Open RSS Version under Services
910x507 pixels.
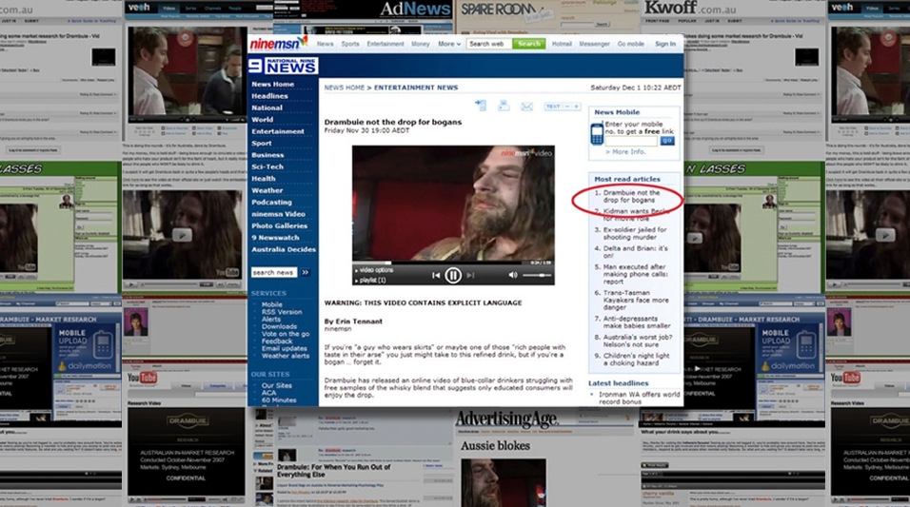[x=282, y=311]
